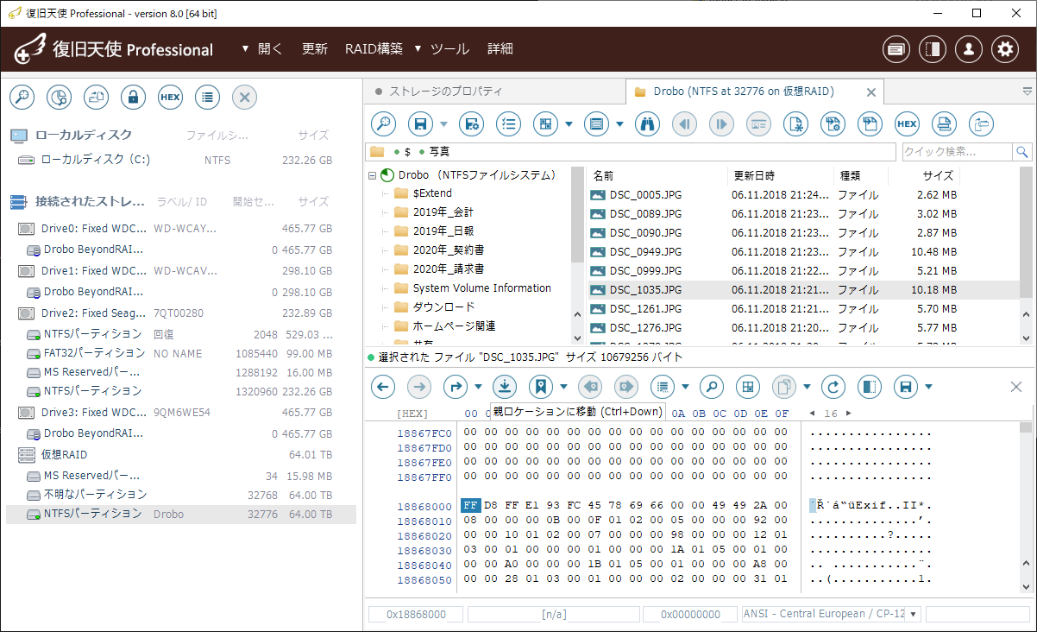
Task: Click the user account icon in header
Action: click(x=969, y=49)
